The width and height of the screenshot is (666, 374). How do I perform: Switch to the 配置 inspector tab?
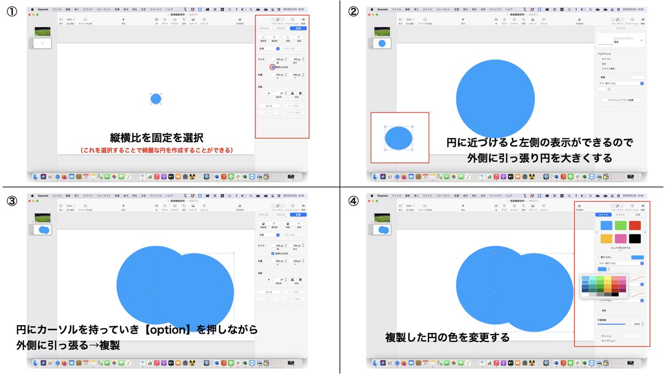click(x=299, y=28)
